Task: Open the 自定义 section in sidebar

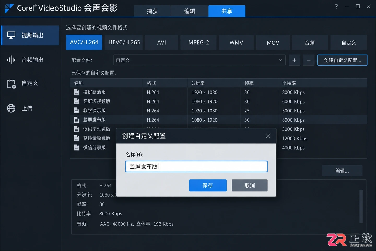Action: (x=30, y=83)
